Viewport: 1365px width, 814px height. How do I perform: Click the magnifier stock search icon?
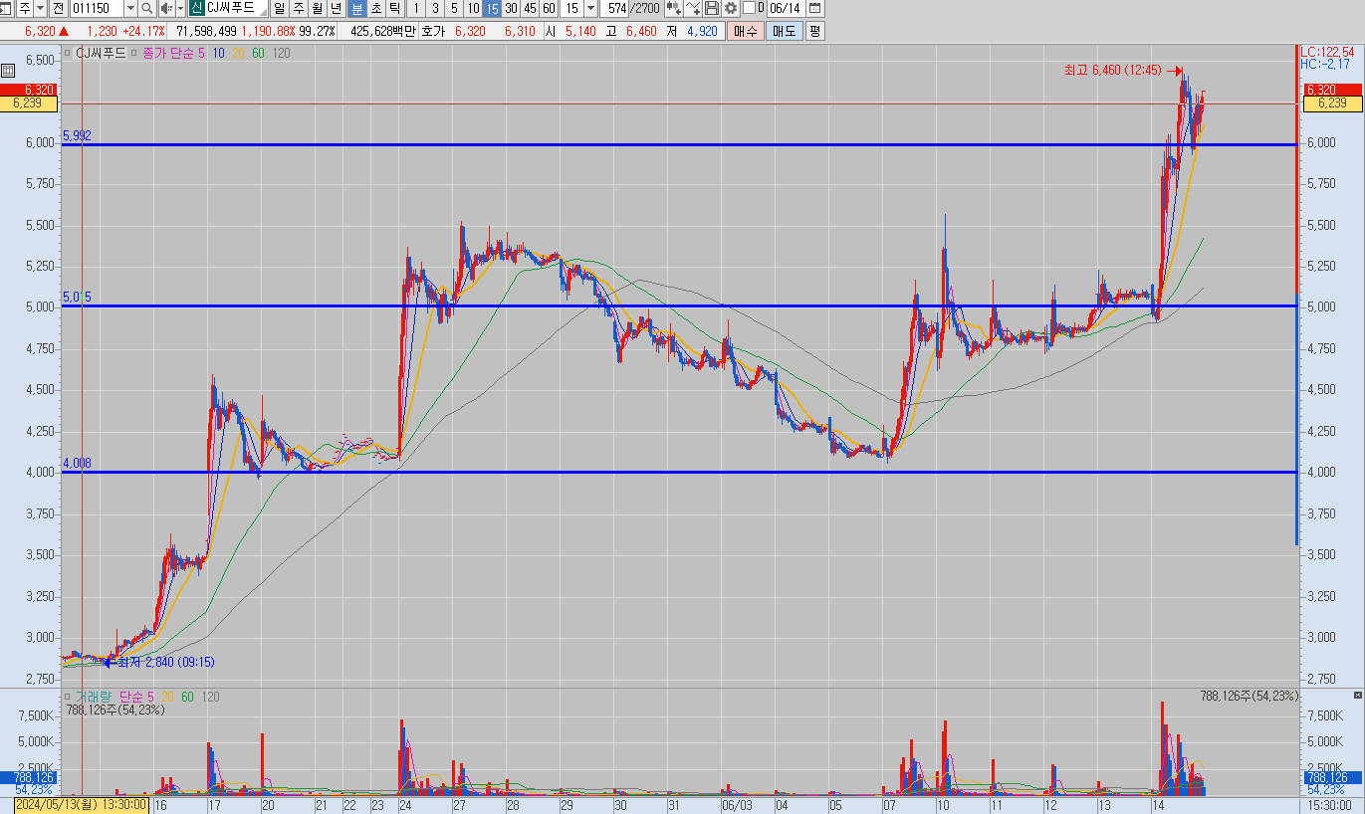tap(146, 8)
